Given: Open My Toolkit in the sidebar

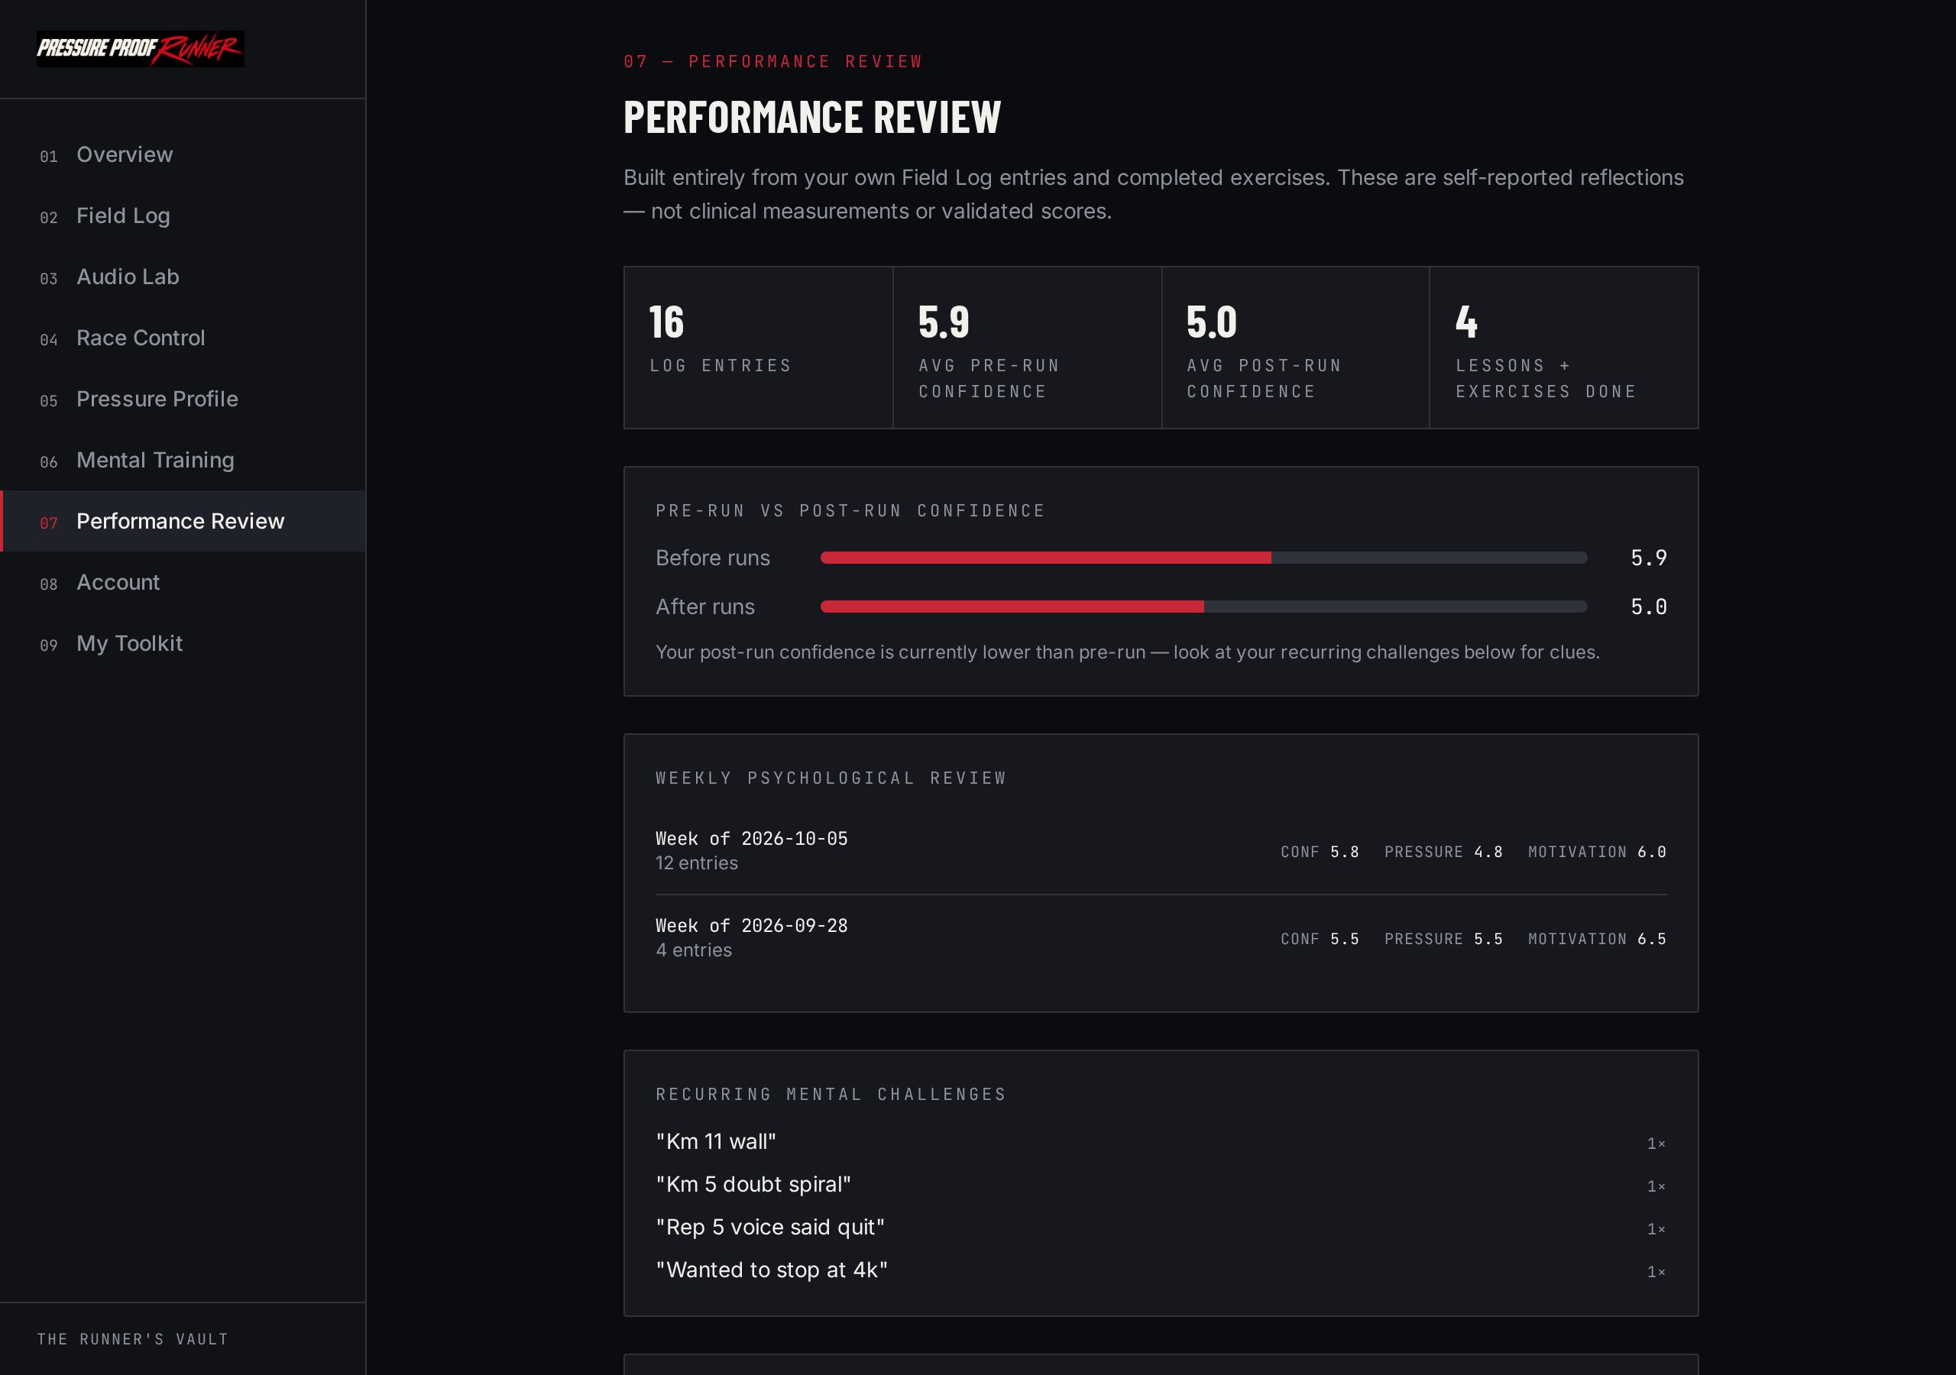Looking at the screenshot, I should click(x=183, y=644).
